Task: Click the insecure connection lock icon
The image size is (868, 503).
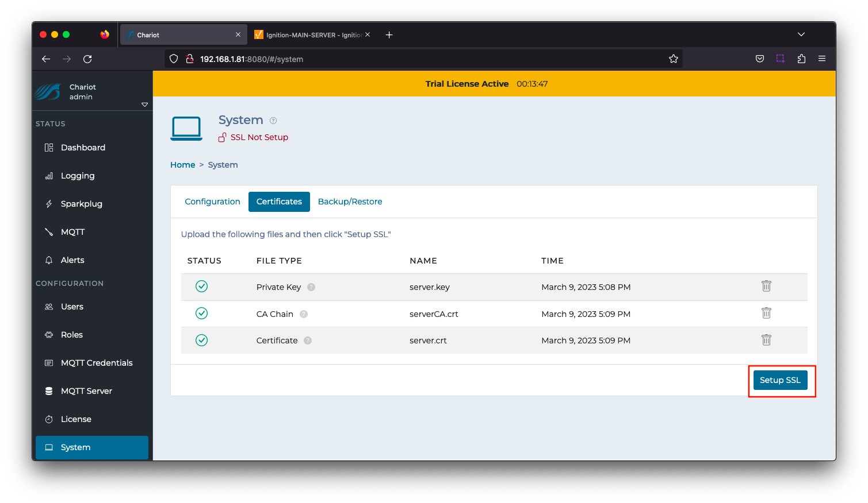Action: point(190,59)
